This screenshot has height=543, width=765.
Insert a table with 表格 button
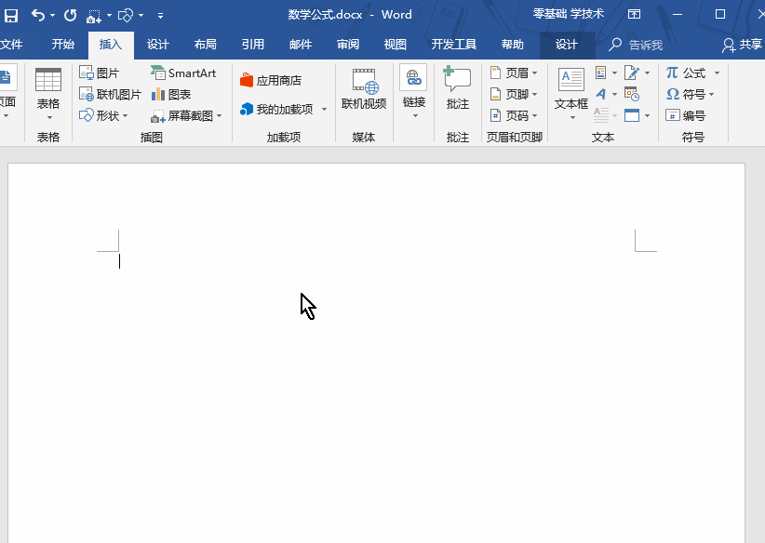point(48,95)
